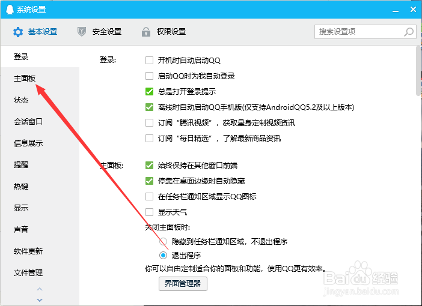Select the 退出程序 radio option
This screenshot has height=306, width=422.
pyautogui.click(x=163, y=255)
